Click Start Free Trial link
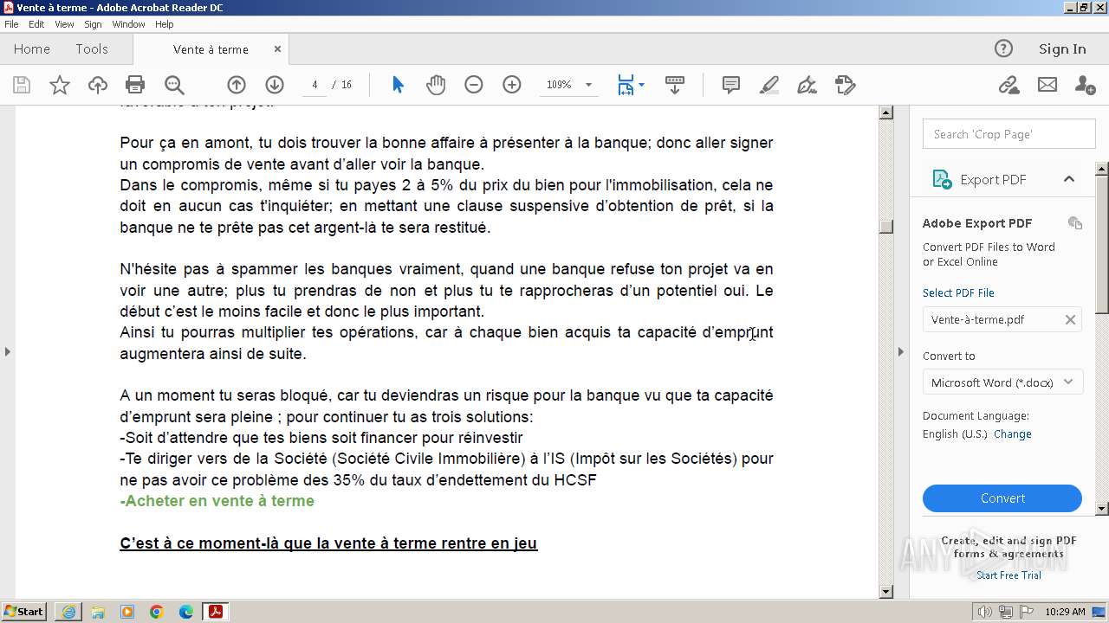This screenshot has width=1109, height=623. (1008, 575)
